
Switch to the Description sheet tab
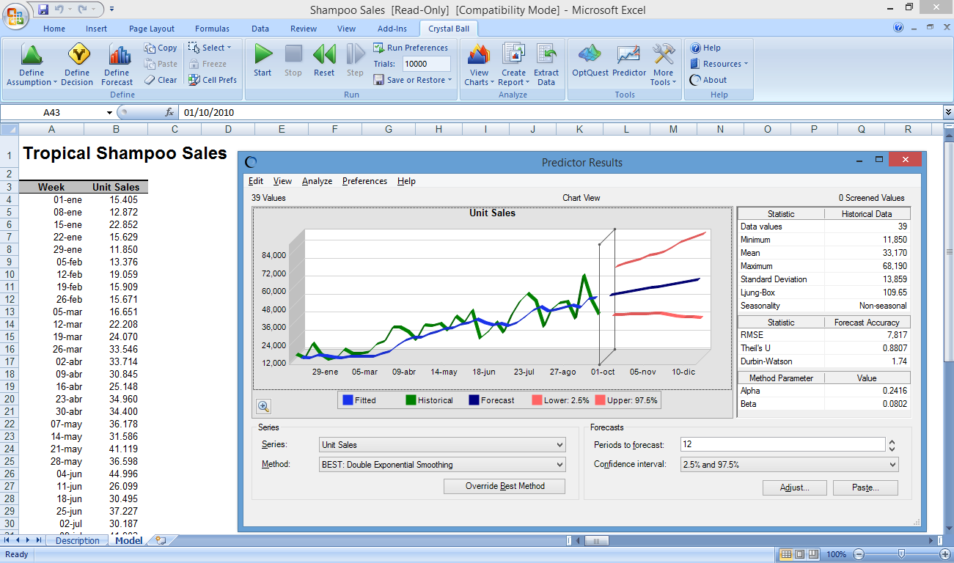(77, 541)
